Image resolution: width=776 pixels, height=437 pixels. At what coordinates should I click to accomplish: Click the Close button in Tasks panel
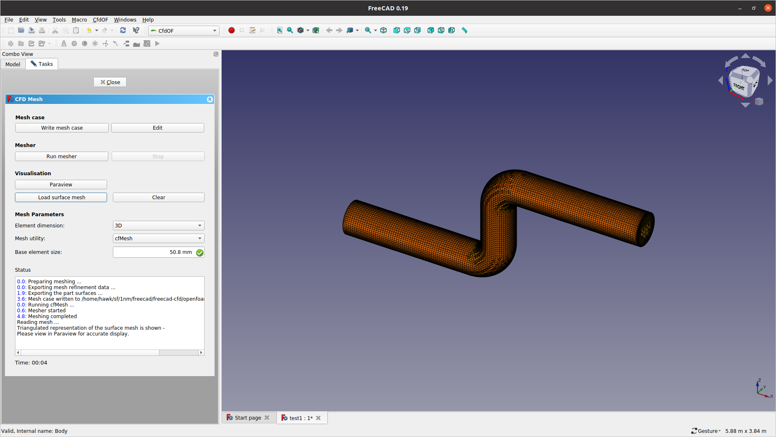110,82
